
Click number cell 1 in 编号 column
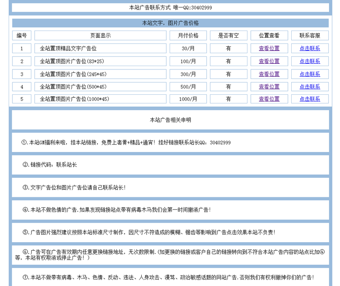pyautogui.click(x=22, y=48)
